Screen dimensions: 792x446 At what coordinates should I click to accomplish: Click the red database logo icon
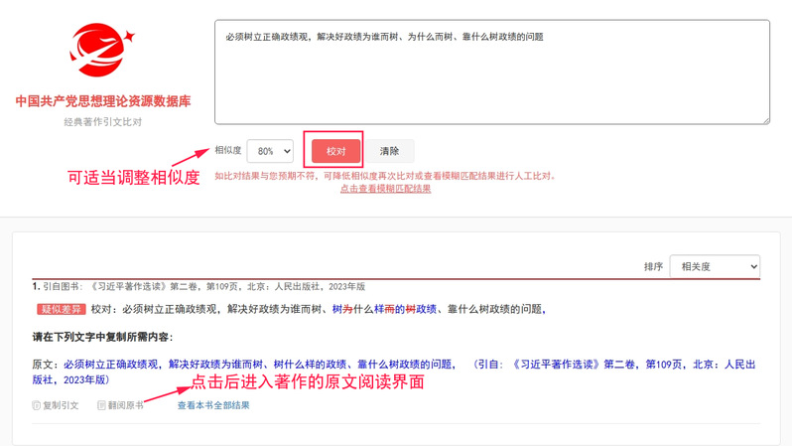pyautogui.click(x=102, y=52)
